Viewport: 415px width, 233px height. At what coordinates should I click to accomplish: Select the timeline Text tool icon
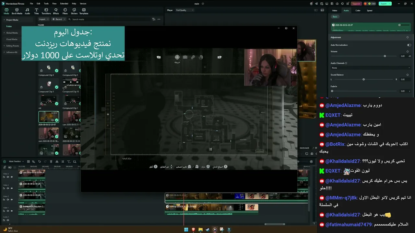(68, 161)
